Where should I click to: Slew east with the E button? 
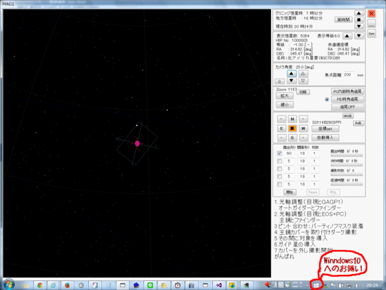[x=281, y=128]
